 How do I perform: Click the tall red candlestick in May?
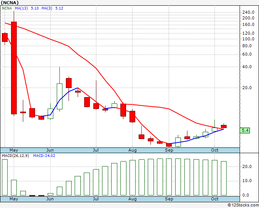(14, 68)
